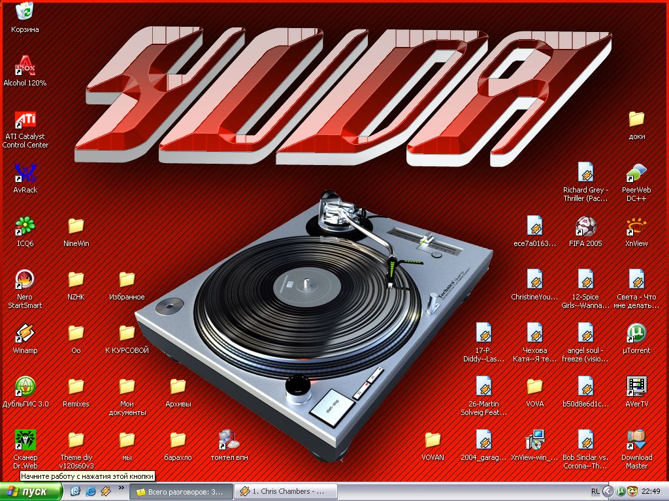
Task: Select the Winamp desktop shortcut
Action: (x=25, y=339)
